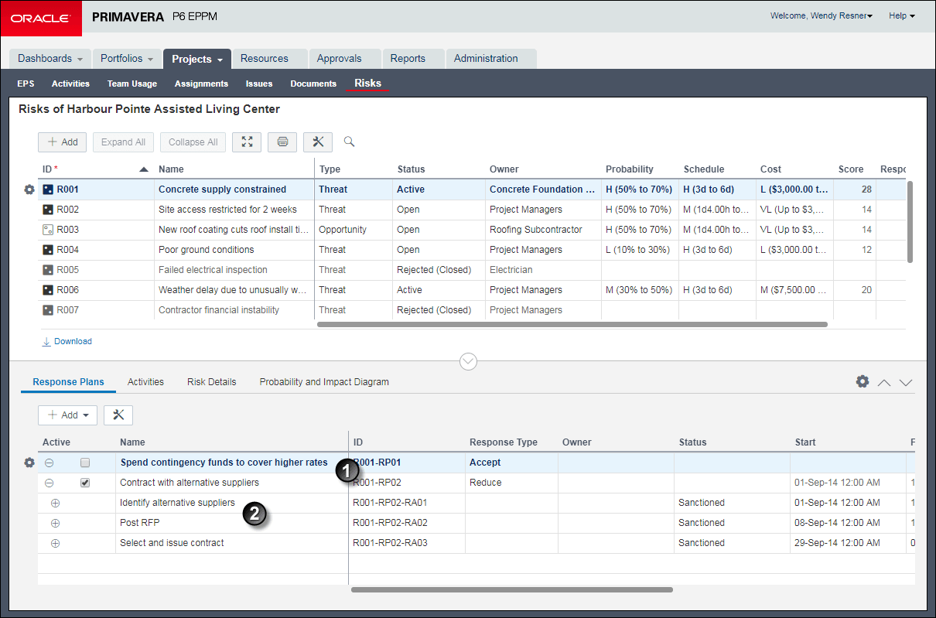
Task: Open the Response Plans Add dropdown
Action: tap(68, 415)
